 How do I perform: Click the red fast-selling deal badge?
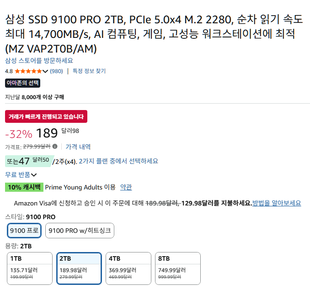(x=46, y=116)
